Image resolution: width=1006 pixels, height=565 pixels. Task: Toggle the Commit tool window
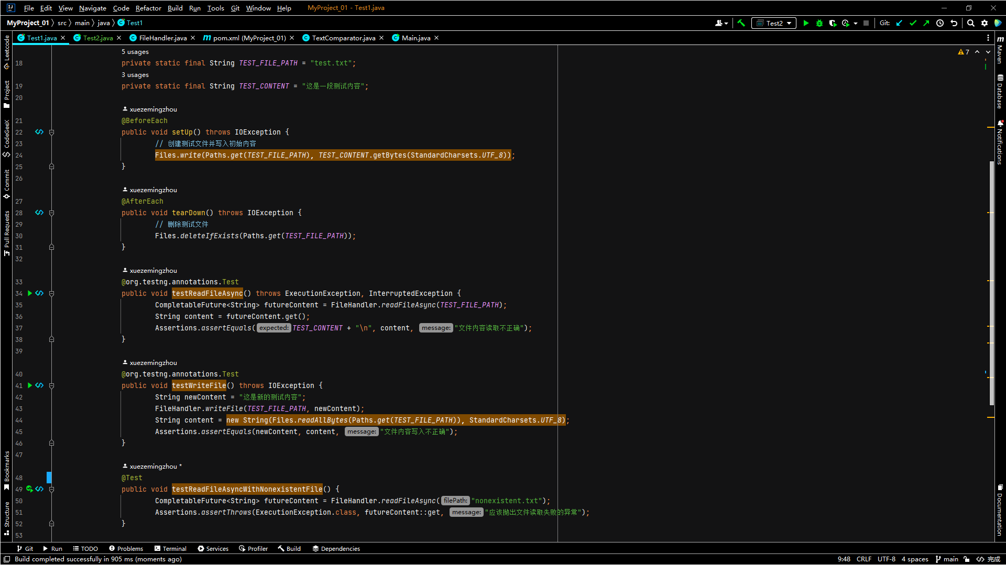(7, 184)
